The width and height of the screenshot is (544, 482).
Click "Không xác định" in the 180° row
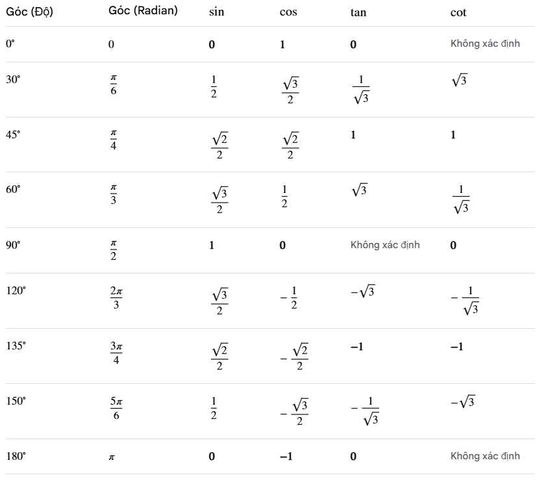[x=485, y=456]
